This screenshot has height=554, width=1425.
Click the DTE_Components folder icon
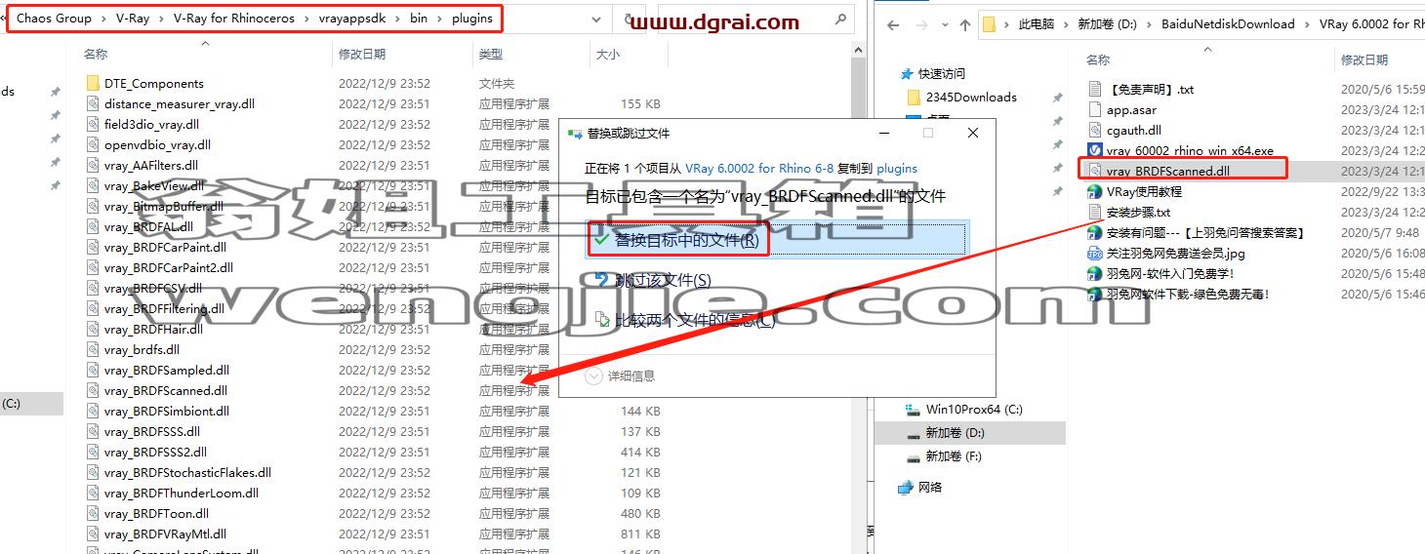(x=93, y=83)
